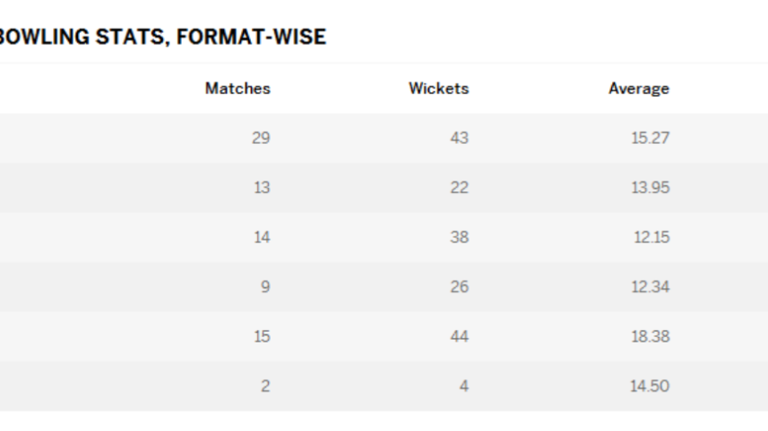
Task: Click the Bowling Stats, Format-wise heading
Action: pos(162,38)
